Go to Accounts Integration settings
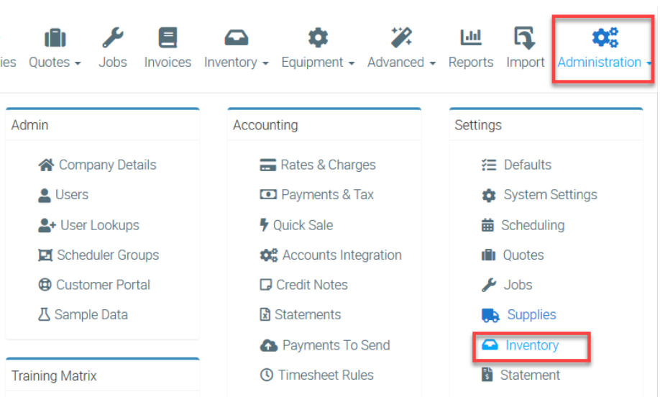The width and height of the screenshot is (660, 397). point(342,255)
